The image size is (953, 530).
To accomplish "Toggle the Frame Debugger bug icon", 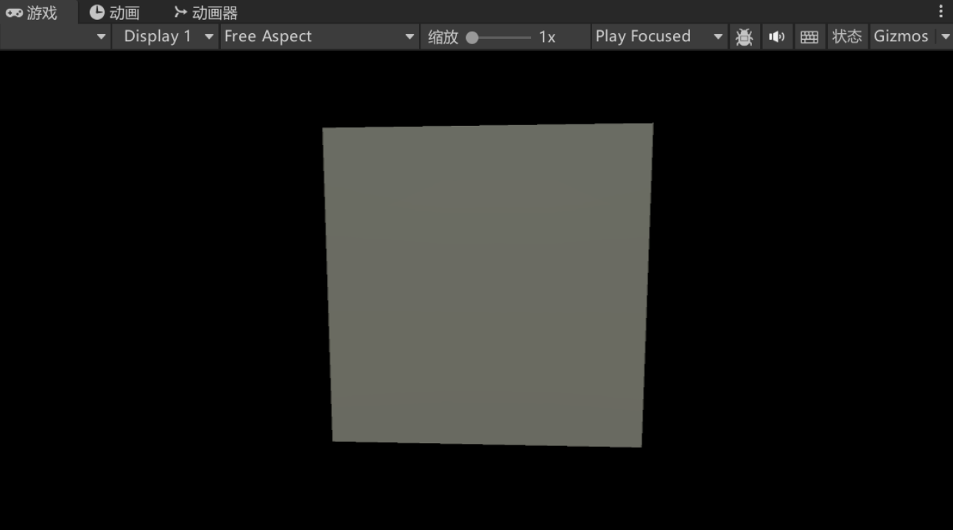I will pos(744,37).
